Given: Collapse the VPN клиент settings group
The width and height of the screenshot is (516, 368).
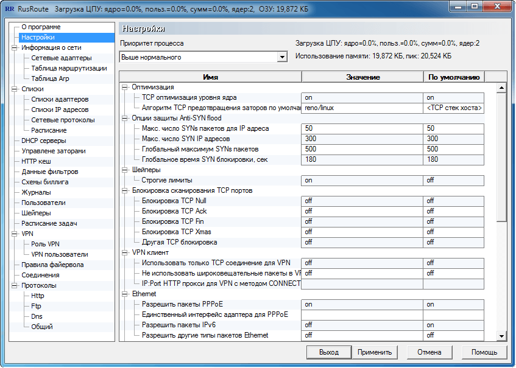Looking at the screenshot, I should [124, 253].
